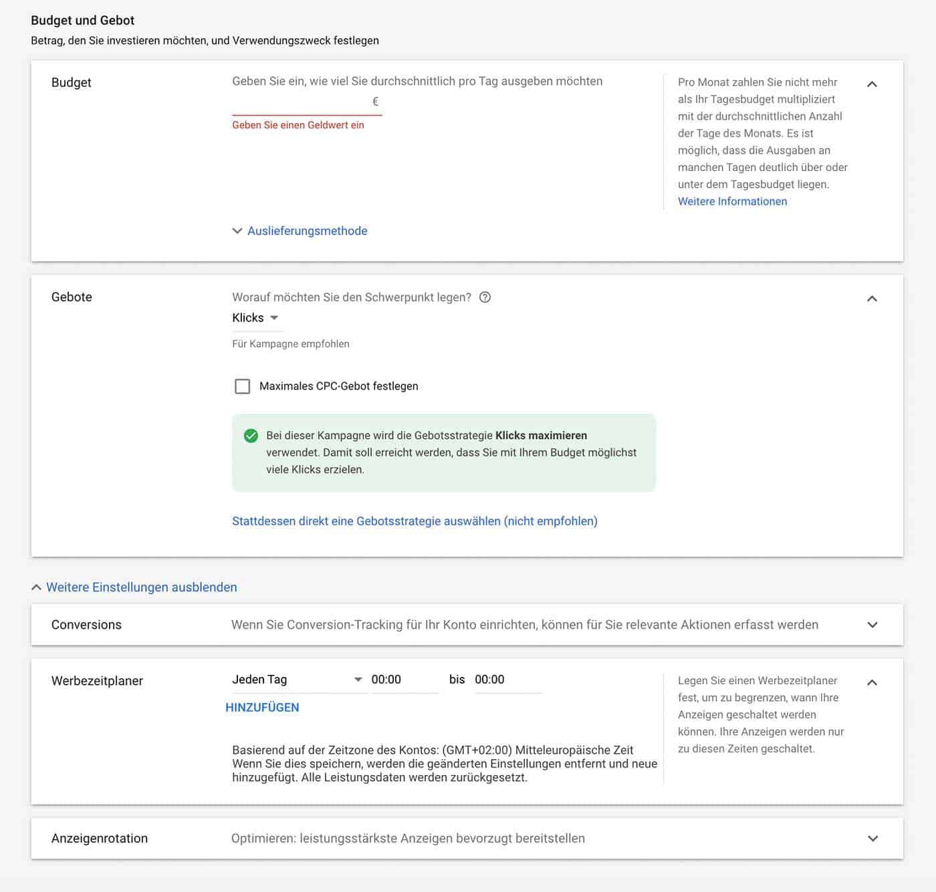Click Weitere Einstellungen ausblenden link

click(134, 587)
